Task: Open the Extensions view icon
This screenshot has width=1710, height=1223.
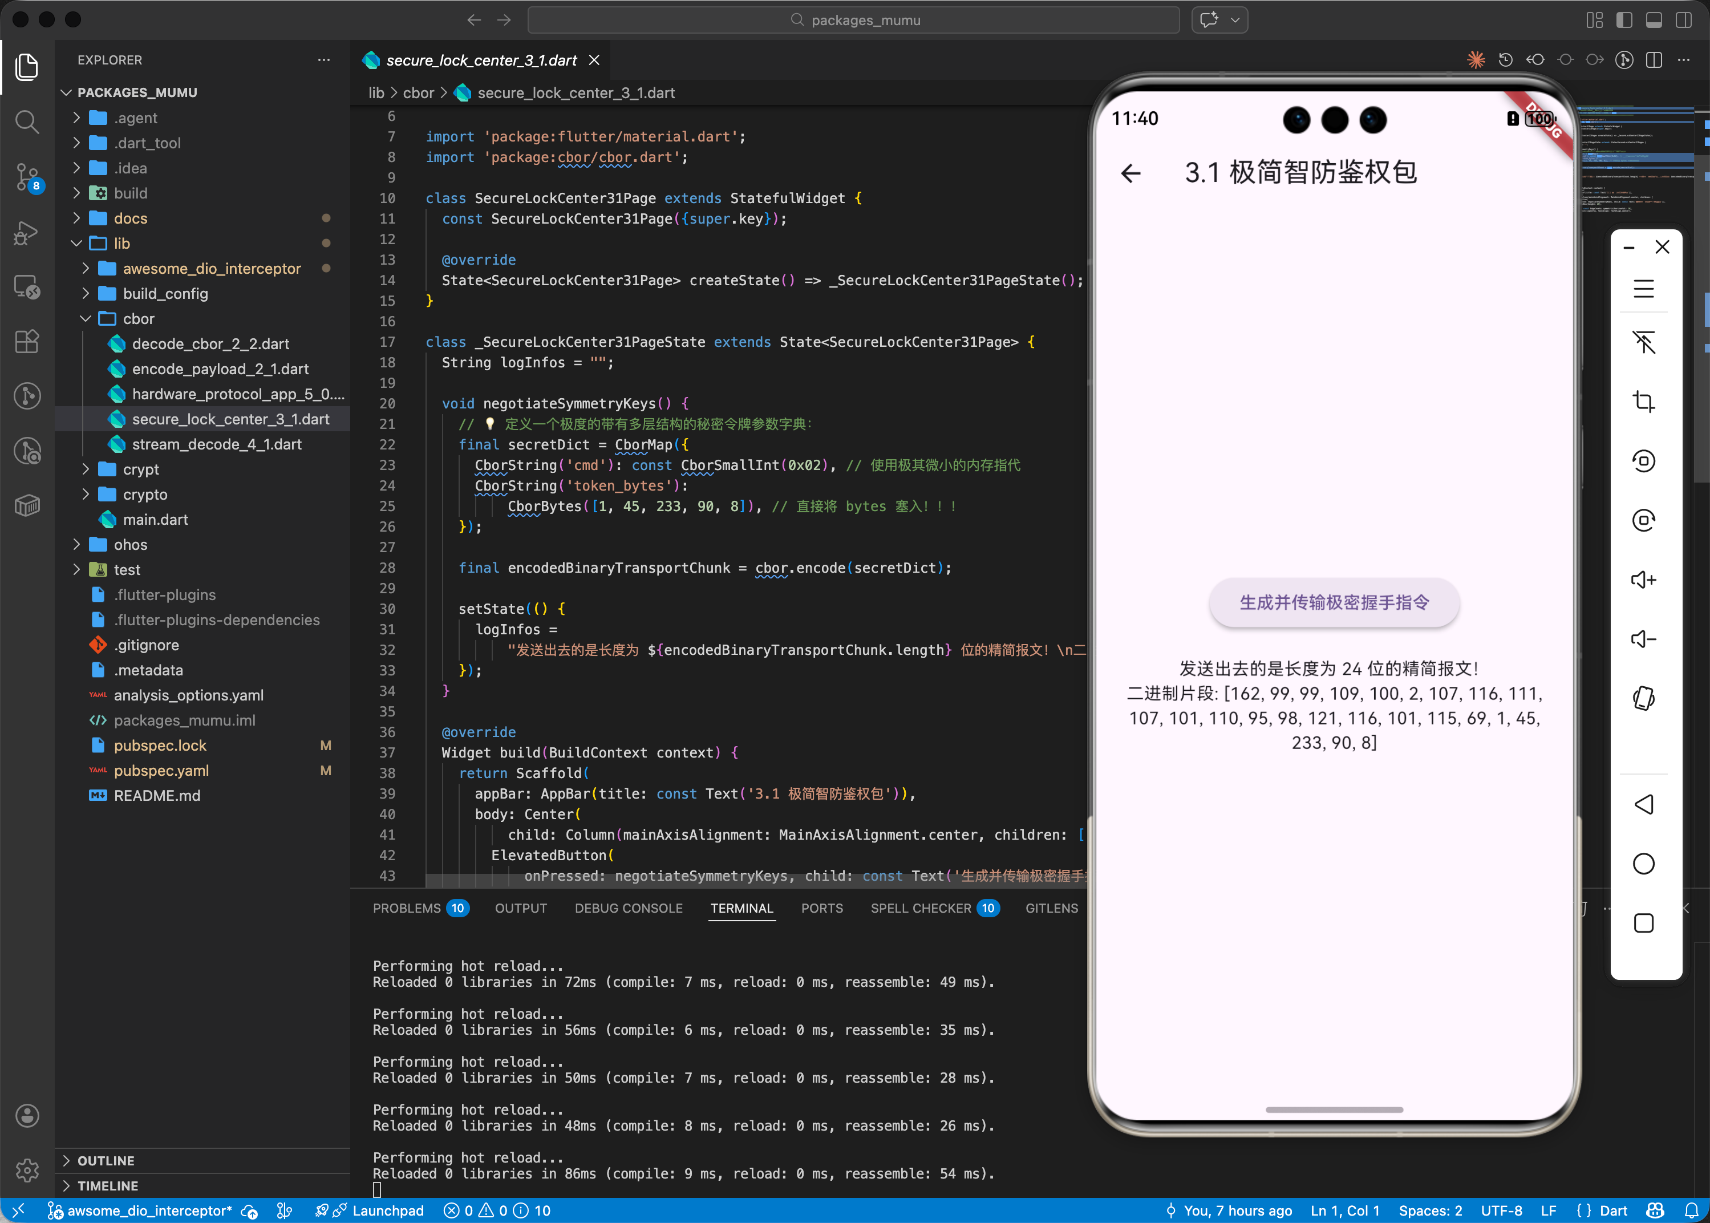Action: [x=27, y=341]
